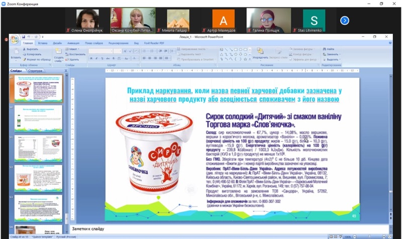Align text left in paragraph group
The height and width of the screenshot is (239, 402).
pyautogui.click(x=144, y=58)
